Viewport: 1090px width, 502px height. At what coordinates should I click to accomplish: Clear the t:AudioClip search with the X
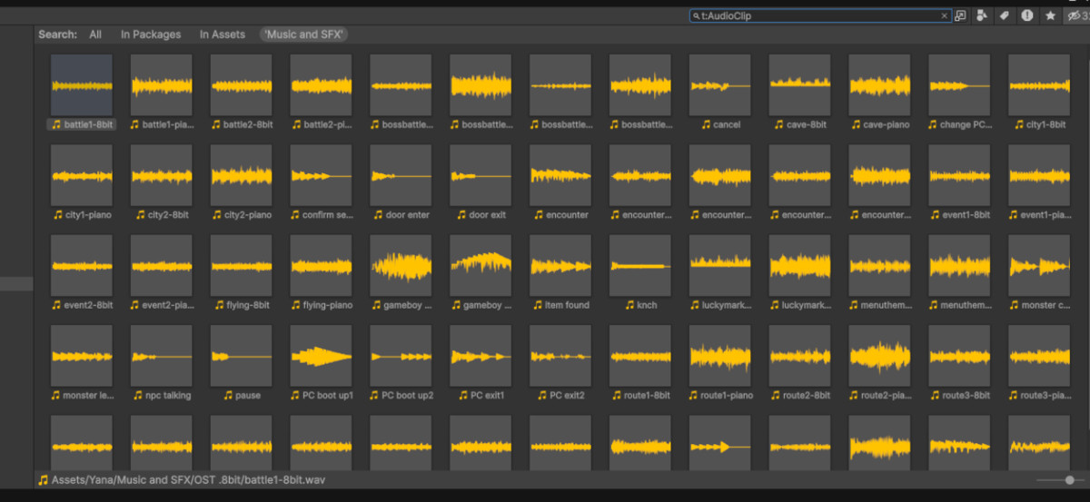pos(944,16)
